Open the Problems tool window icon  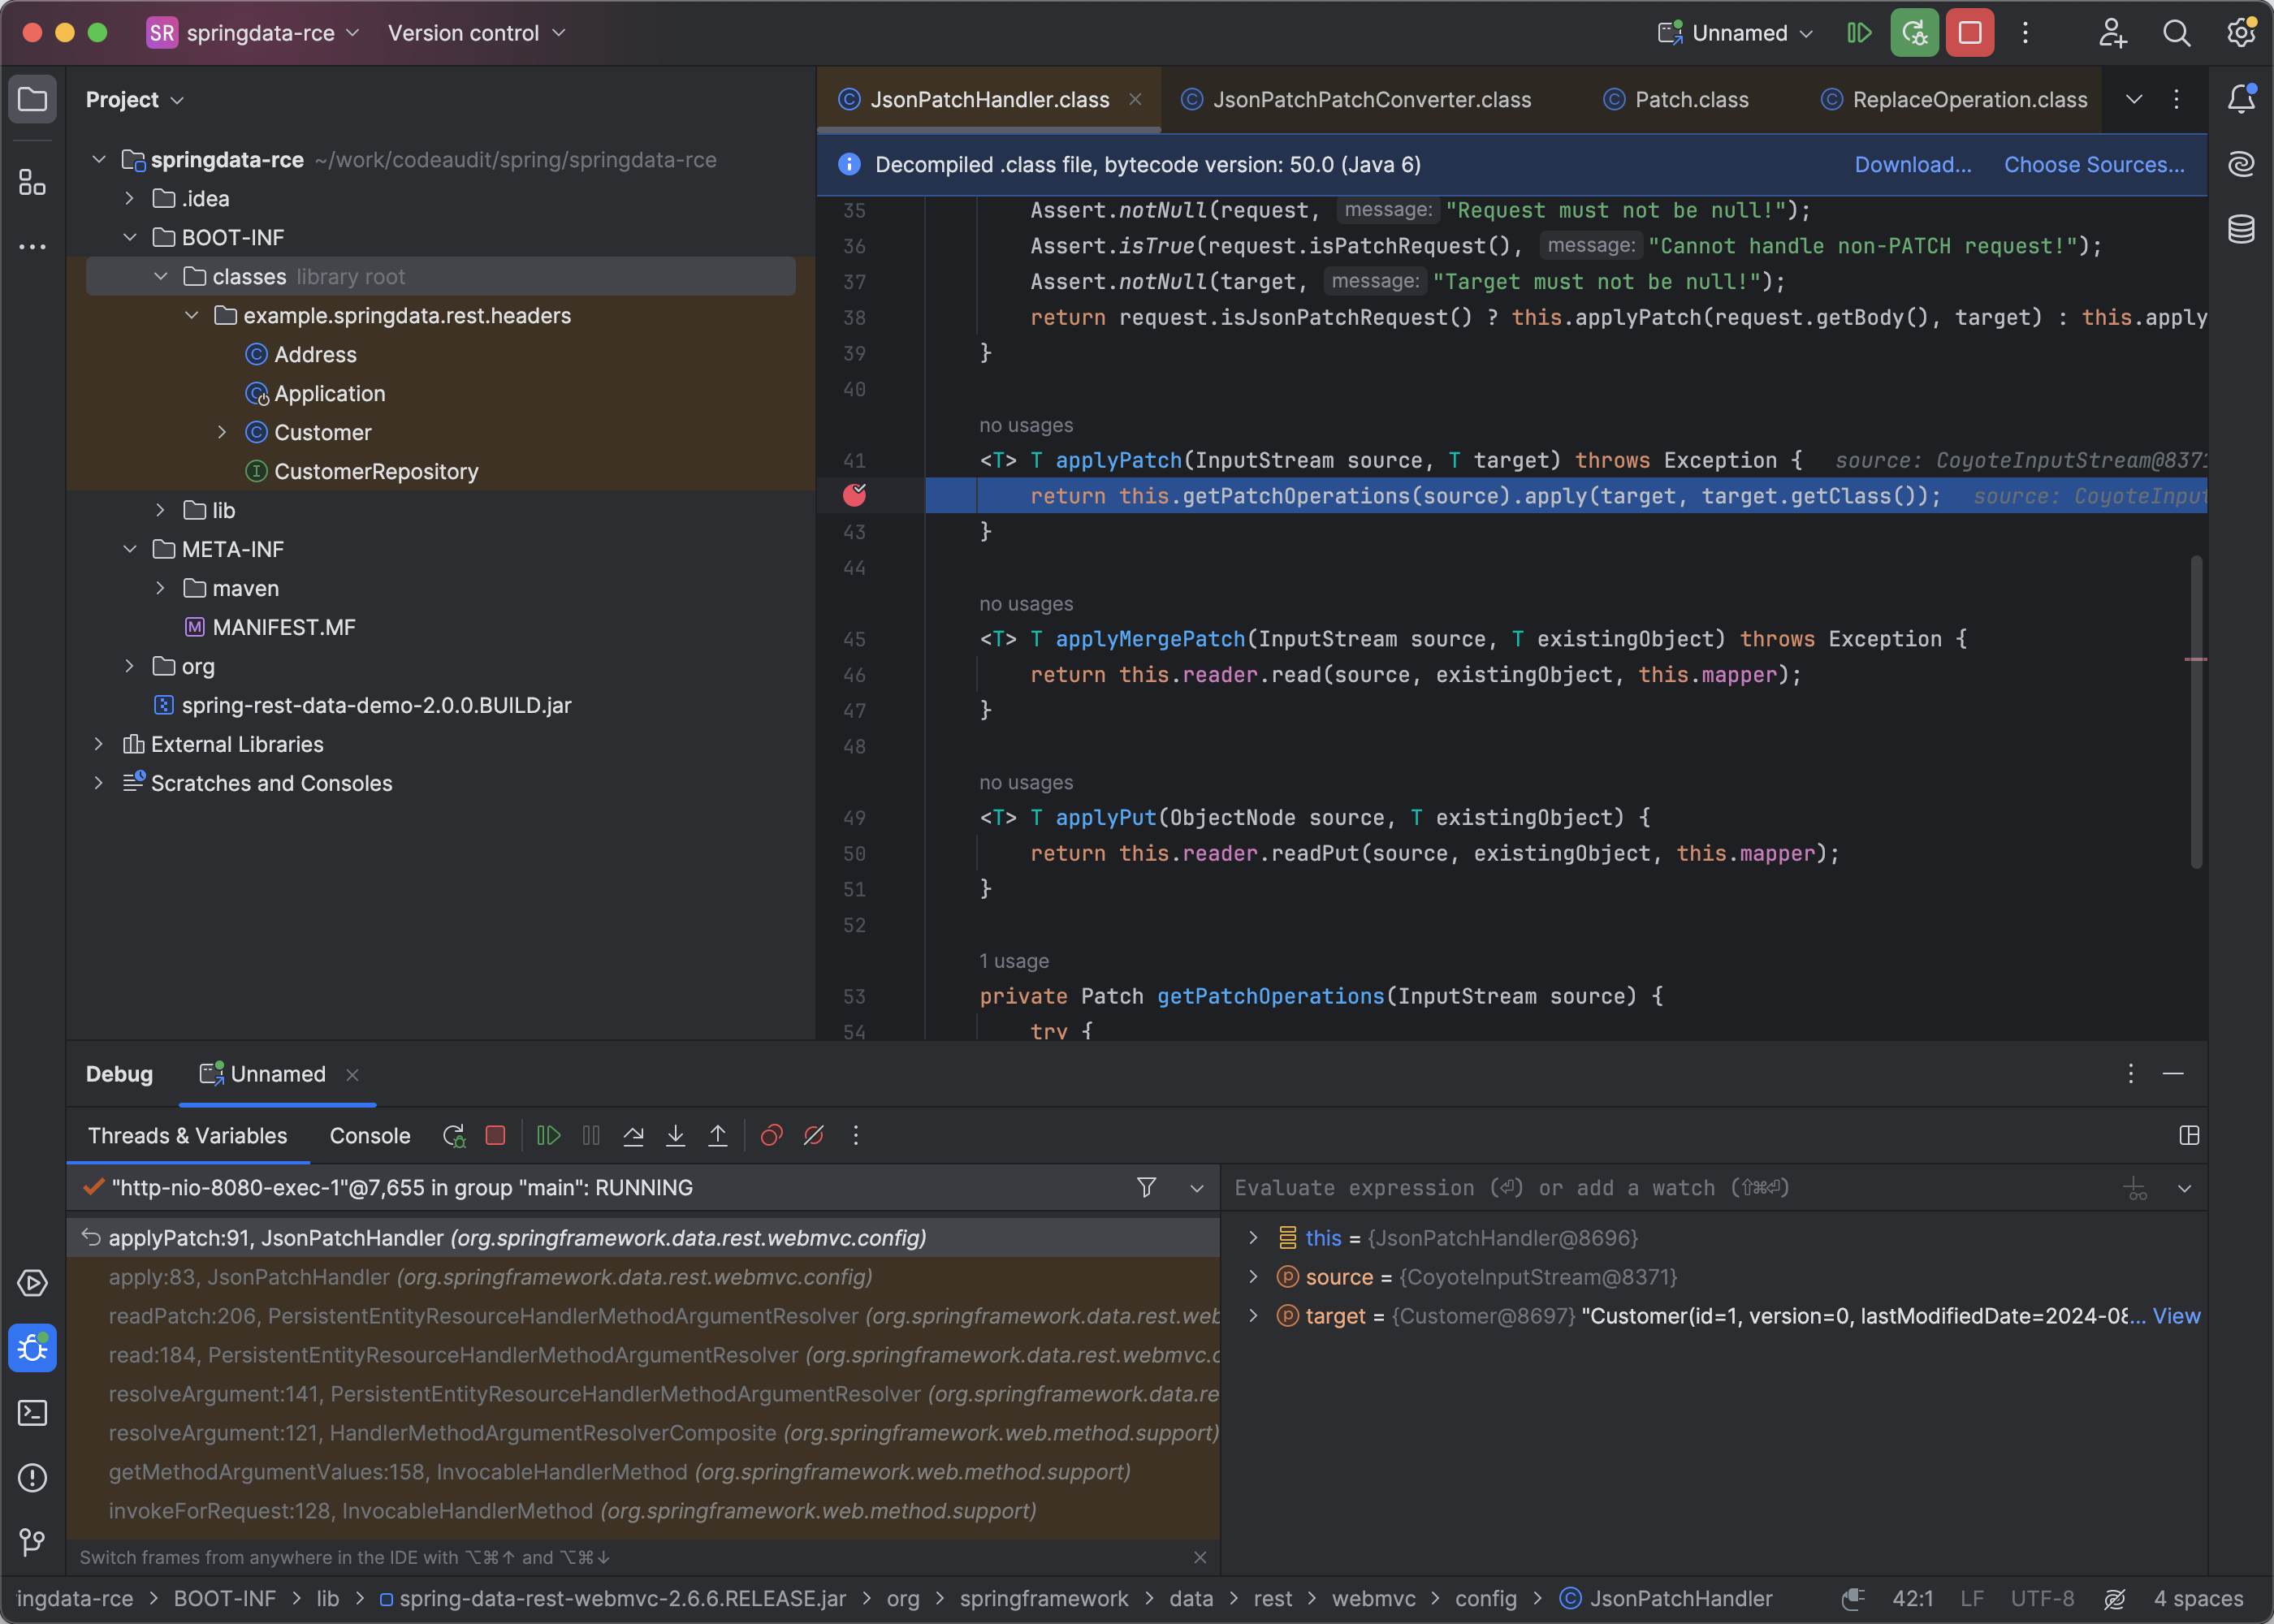(32, 1478)
